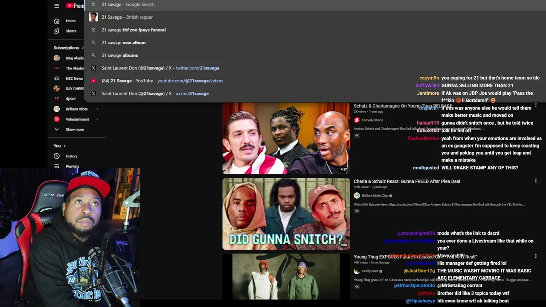This screenshot has width=546, height=307.
Task: Click magnifier icon beside '21 savage new album'
Action: [93, 43]
